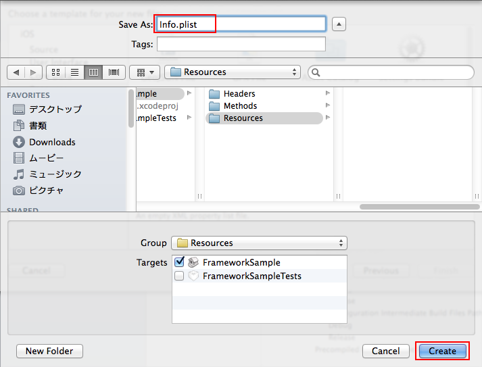The height and width of the screenshot is (367, 482).
Task: Click the Back navigation arrow
Action: 16,72
